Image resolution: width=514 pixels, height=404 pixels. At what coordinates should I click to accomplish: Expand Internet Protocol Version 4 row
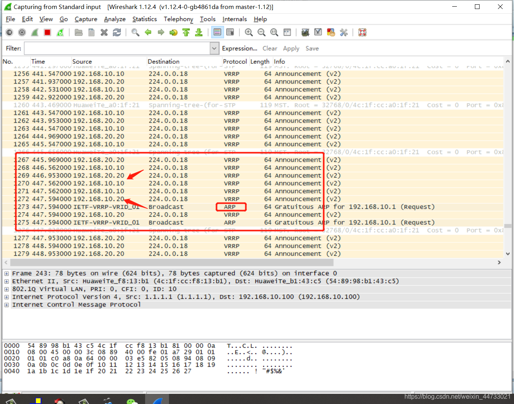coord(7,297)
